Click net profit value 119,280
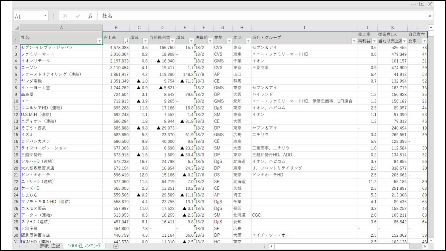 (162, 74)
